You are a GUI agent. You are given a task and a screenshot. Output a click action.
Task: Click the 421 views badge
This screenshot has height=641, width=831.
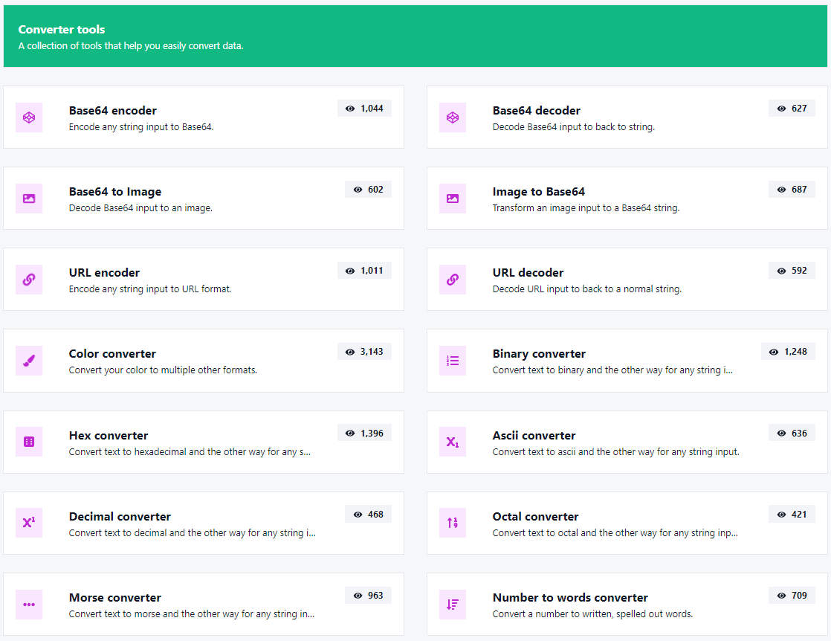[792, 515]
